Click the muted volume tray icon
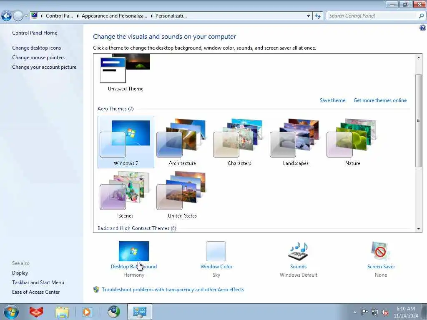Image resolution: width=427 pixels, height=320 pixels. point(385,312)
